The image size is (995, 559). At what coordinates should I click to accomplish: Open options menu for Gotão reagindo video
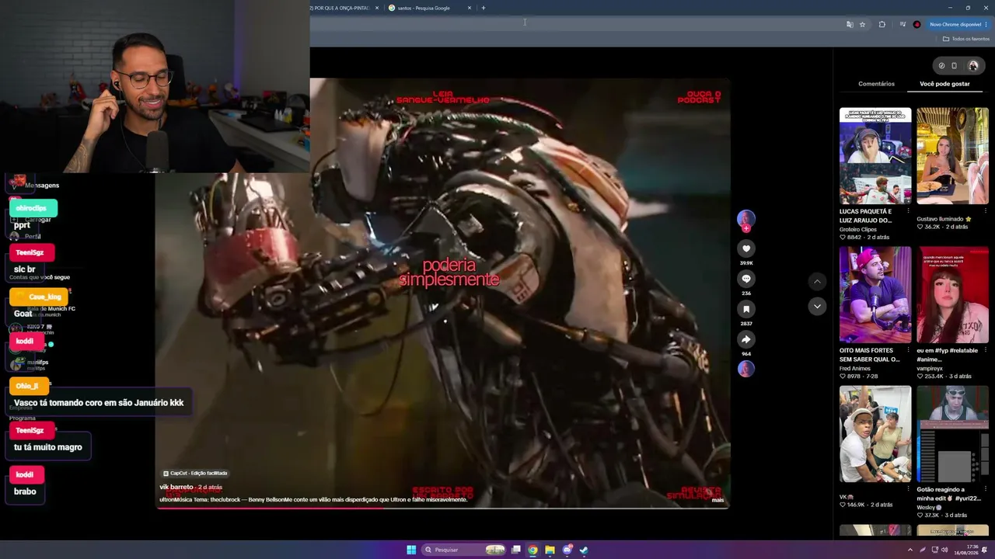(986, 488)
